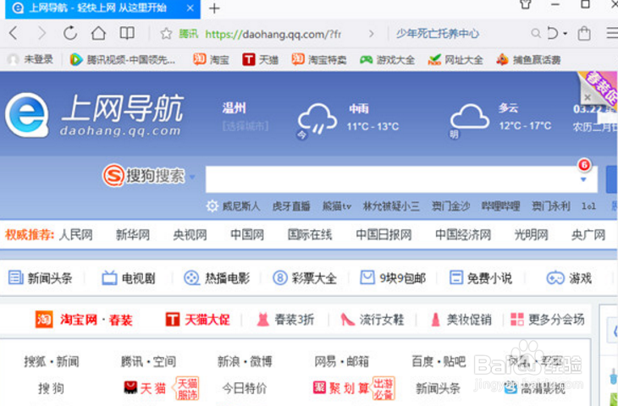The width and height of the screenshot is (618, 406).
Task: Open the 游戏大全 bookmark
Action: pos(387,60)
